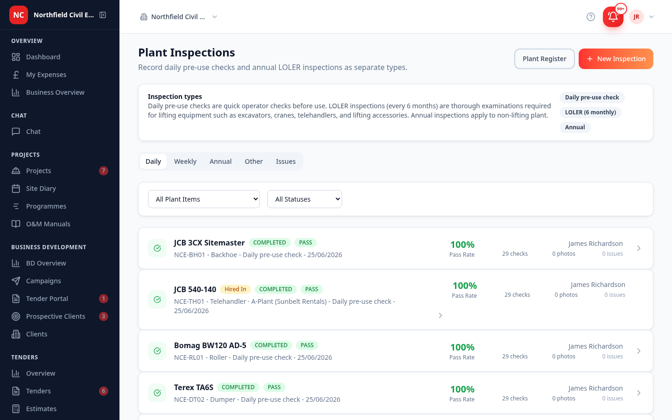Open Chat speech bubble icon
The width and height of the screenshot is (672, 420).
pyautogui.click(x=16, y=132)
